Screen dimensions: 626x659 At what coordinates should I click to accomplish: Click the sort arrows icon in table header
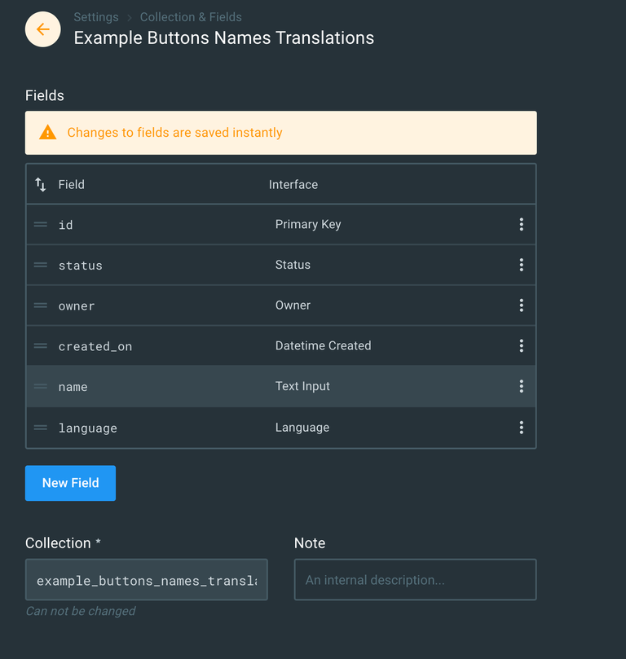tap(41, 185)
